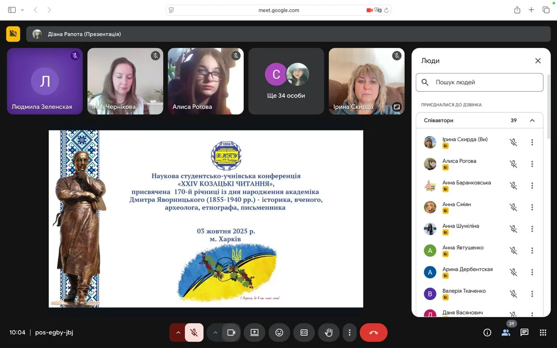Image resolution: width=557 pixels, height=348 pixels.
Task: Open the emoji reactions button
Action: click(279, 333)
